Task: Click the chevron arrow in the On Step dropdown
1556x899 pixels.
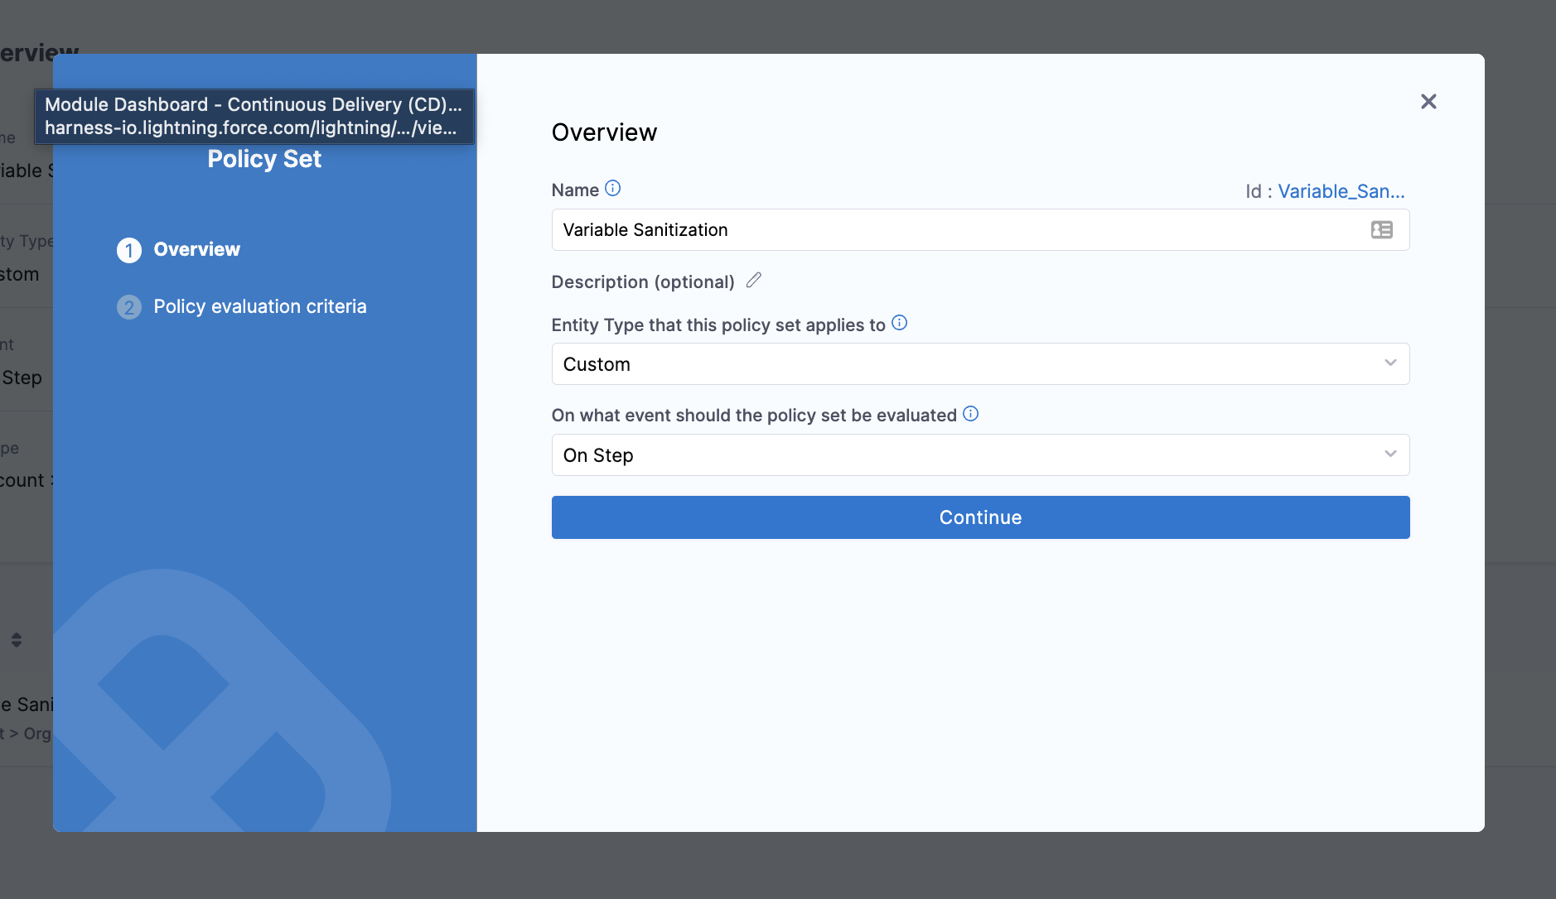Action: point(1390,454)
